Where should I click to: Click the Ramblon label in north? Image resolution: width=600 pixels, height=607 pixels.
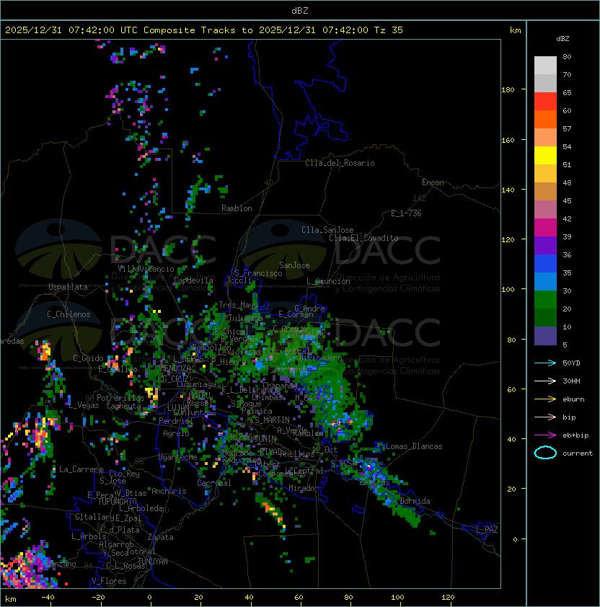point(237,208)
